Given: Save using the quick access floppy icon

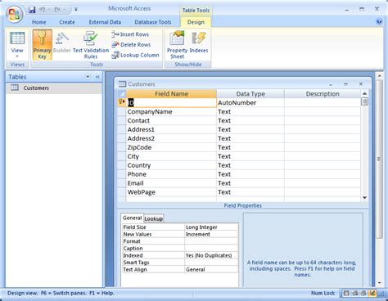Looking at the screenshot, I should tap(32, 10).
